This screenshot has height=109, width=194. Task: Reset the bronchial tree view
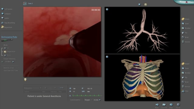[x=185, y=37]
